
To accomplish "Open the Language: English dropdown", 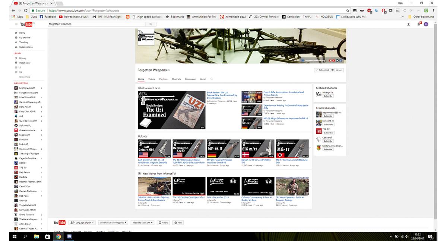I will click(x=82, y=222).
